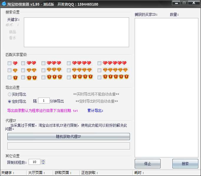Check the two-hearts buyer level box
This screenshot has height=176, width=201.
[23, 63]
